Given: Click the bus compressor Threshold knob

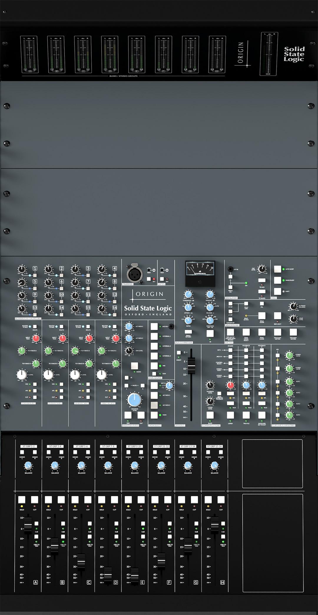Looking at the screenshot, I should 188,294.
